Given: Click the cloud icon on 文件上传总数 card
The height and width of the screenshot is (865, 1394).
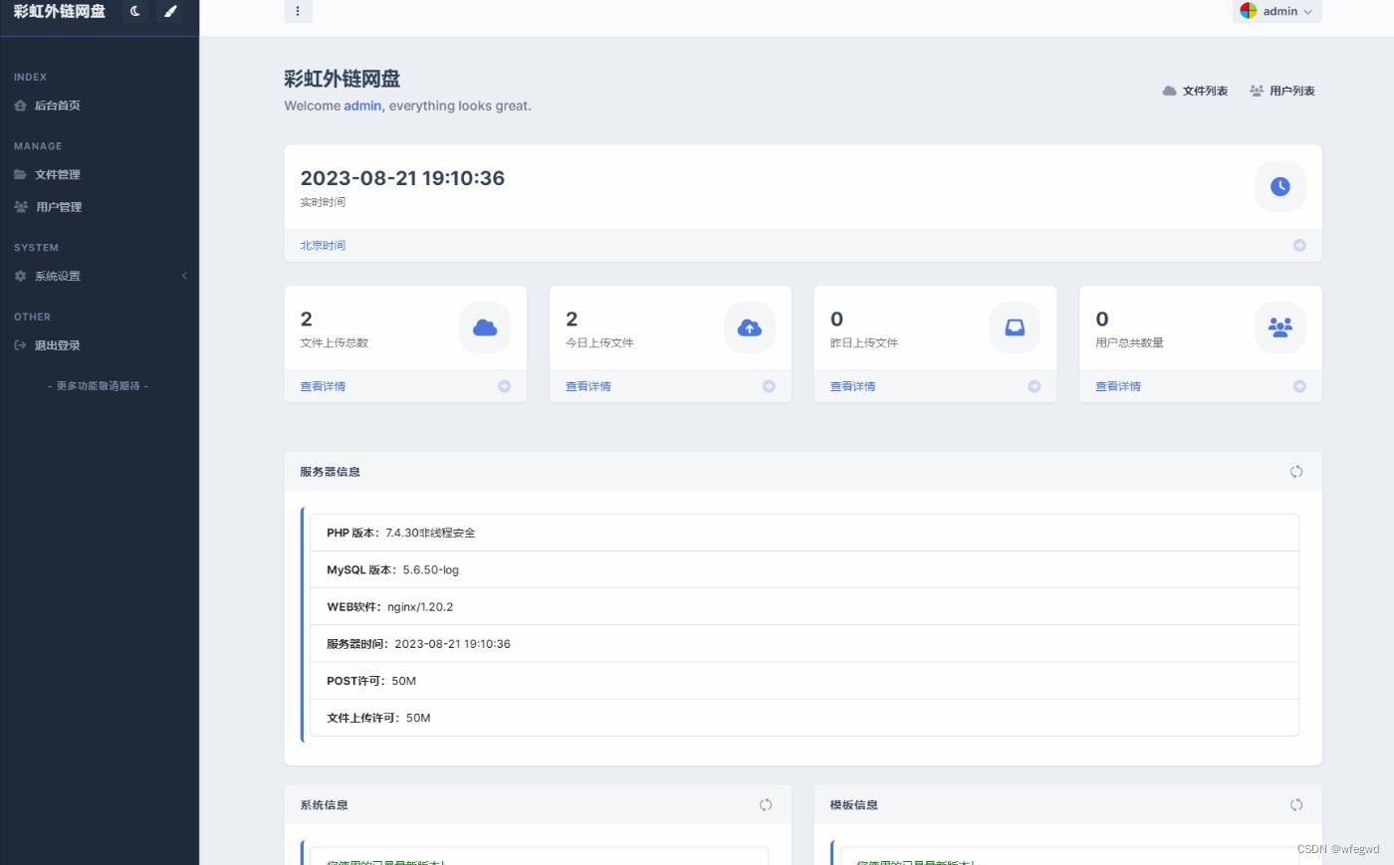Looking at the screenshot, I should [x=486, y=326].
